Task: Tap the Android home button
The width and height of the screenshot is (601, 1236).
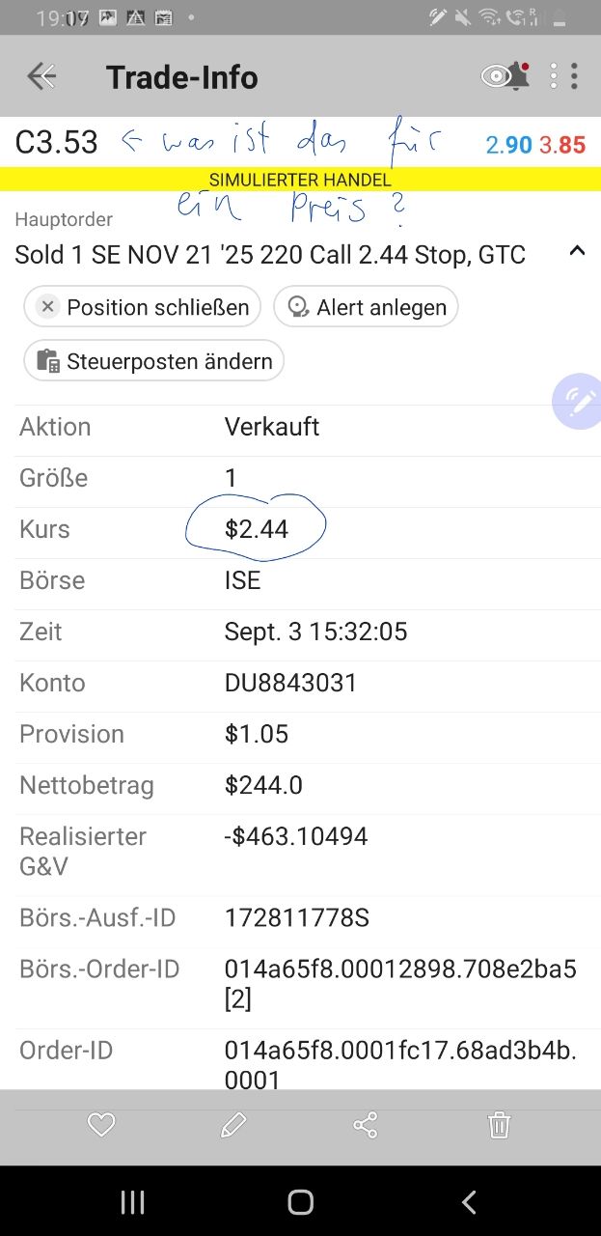Action: tap(301, 1202)
